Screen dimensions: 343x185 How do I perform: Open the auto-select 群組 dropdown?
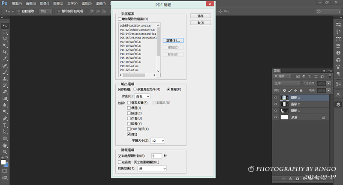(46, 11)
